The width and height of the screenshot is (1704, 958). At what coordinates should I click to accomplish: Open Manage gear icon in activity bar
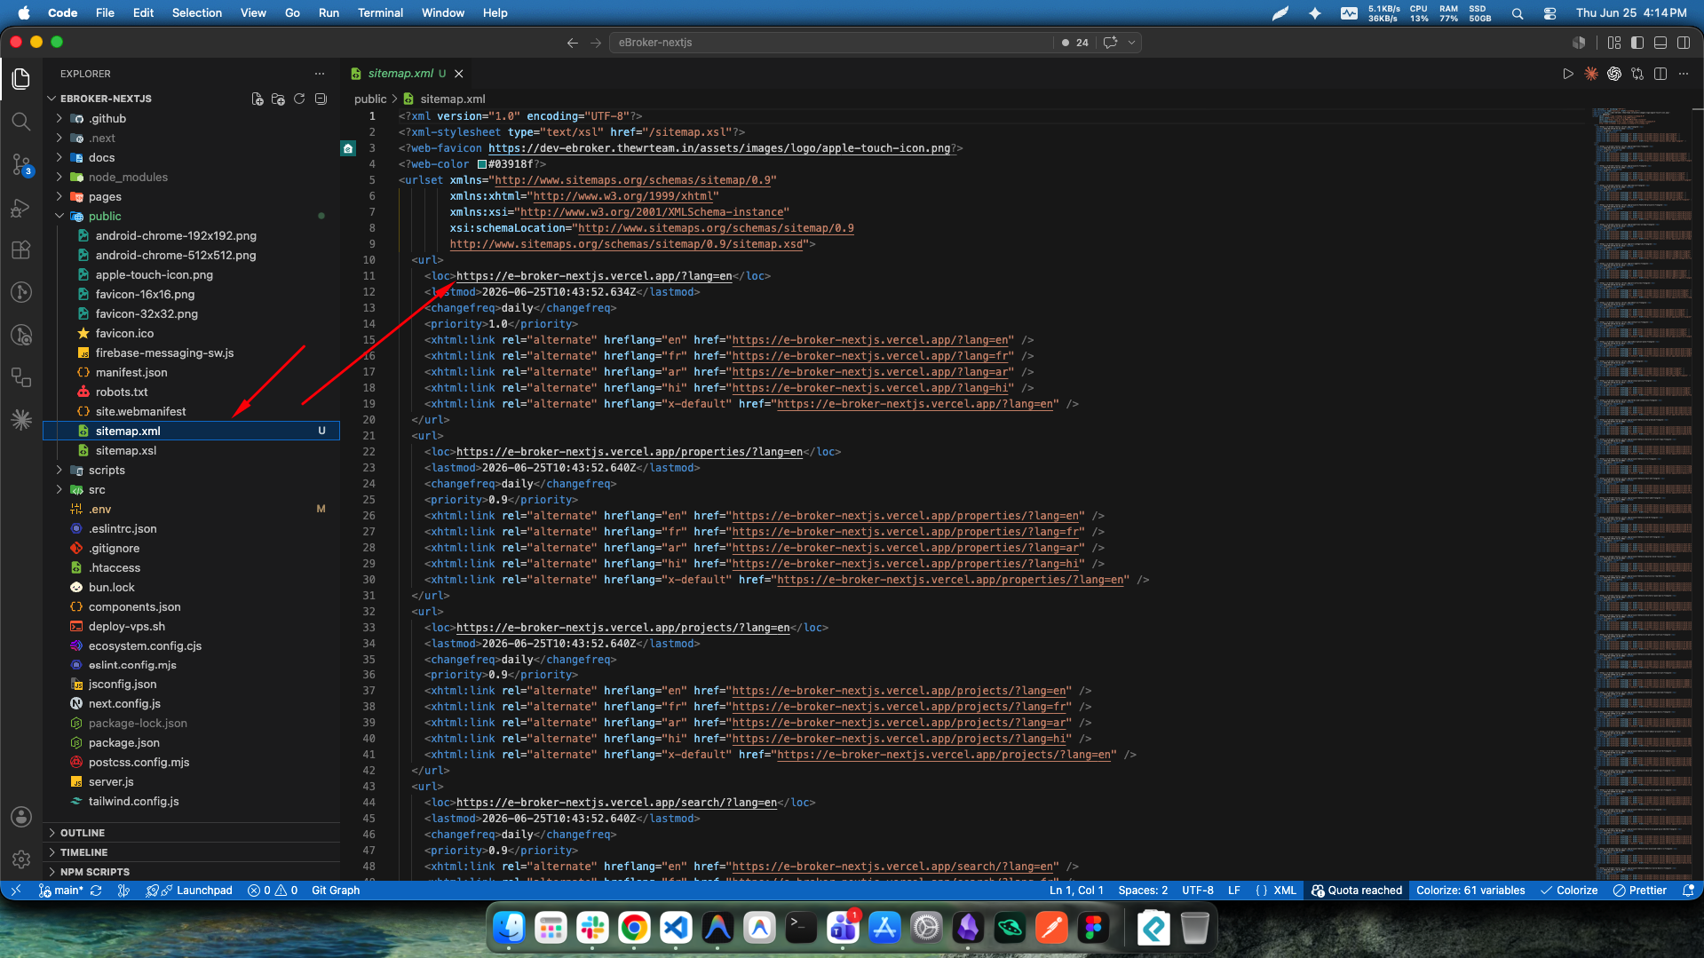click(x=21, y=859)
